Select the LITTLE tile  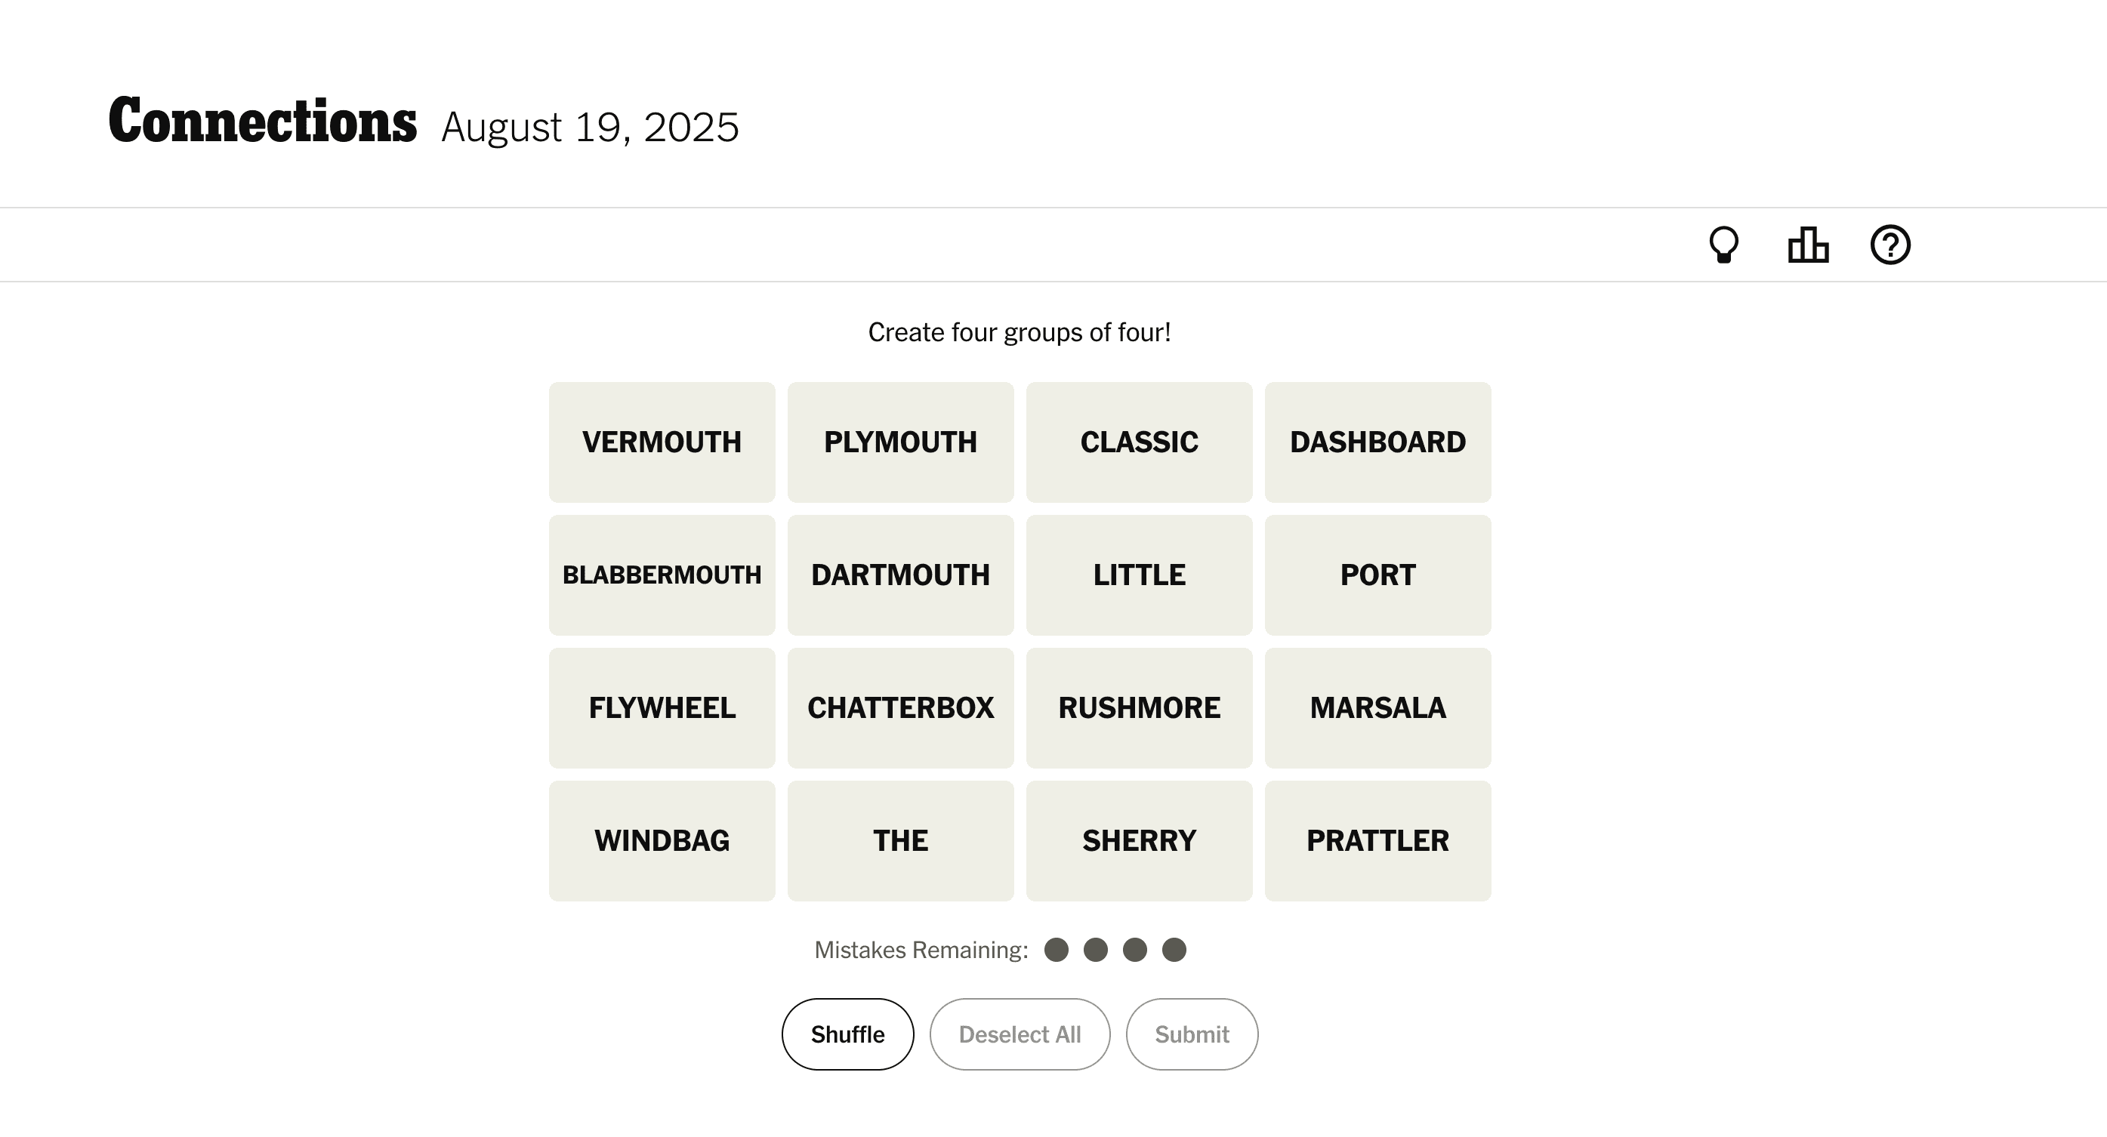1139,575
